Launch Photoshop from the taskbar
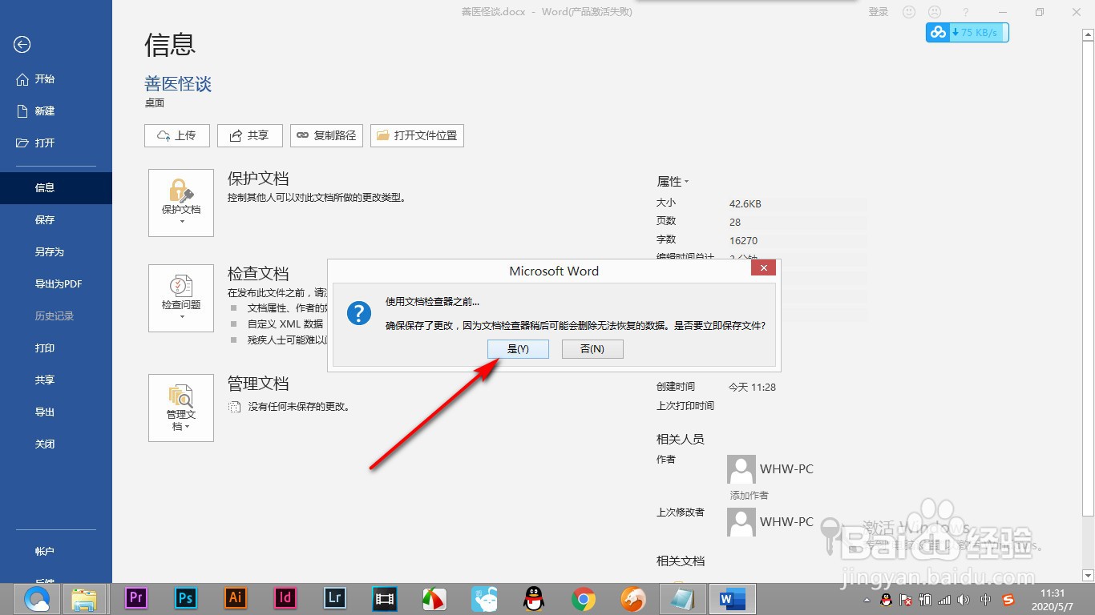This screenshot has height=615, width=1095. [185, 598]
